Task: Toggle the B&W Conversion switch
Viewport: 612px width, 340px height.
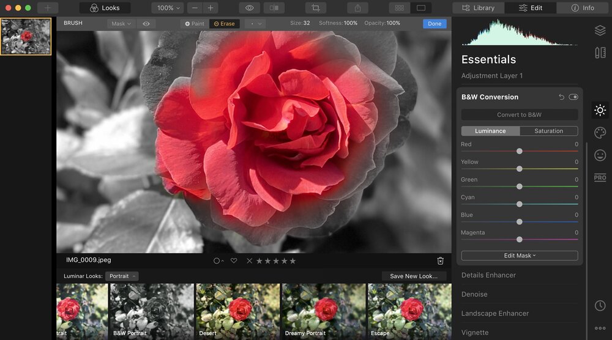Action: [573, 97]
